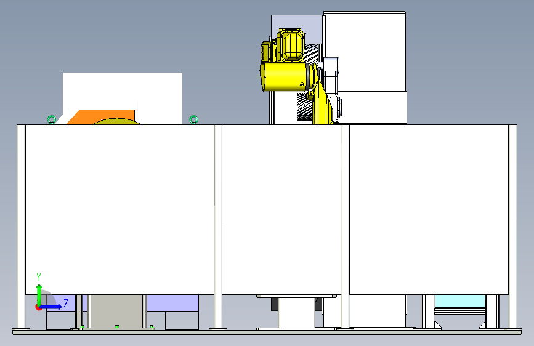
Task: Pick the cyan panel under the right enclosure
Action: (459, 301)
